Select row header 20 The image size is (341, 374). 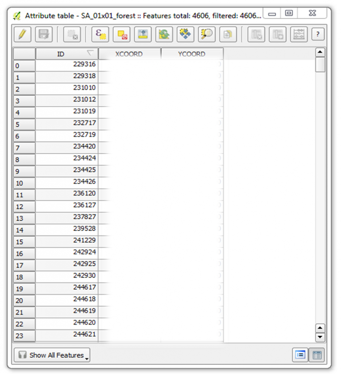(24, 301)
